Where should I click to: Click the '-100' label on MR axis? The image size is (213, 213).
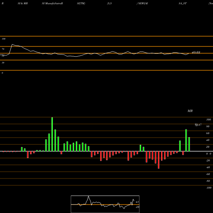[209, 188]
